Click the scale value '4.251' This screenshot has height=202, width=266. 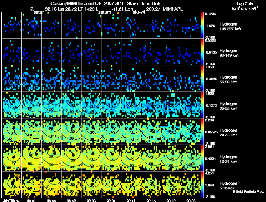coord(209,173)
